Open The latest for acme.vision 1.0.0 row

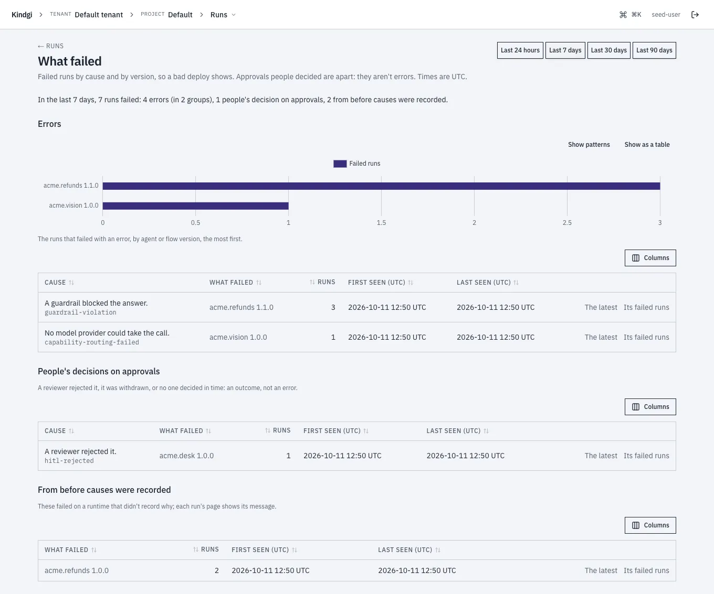pos(601,337)
